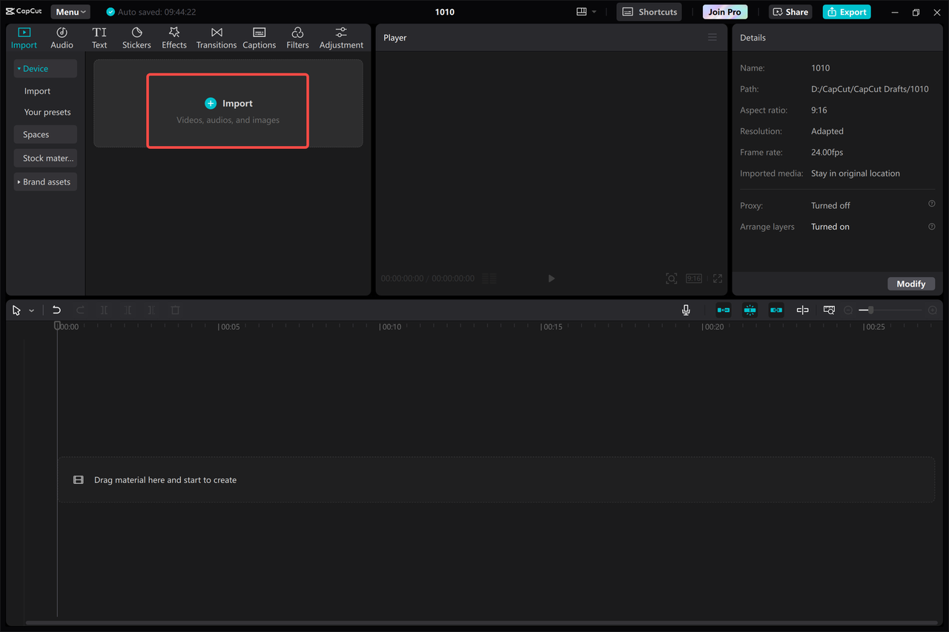Open the Transitions panel
Viewport: 949px width, 632px height.
216,37
